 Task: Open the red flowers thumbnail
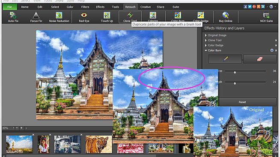coord(130,148)
